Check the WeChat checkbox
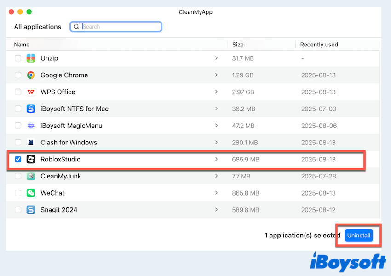Image resolution: width=391 pixels, height=276 pixels. pos(18,193)
